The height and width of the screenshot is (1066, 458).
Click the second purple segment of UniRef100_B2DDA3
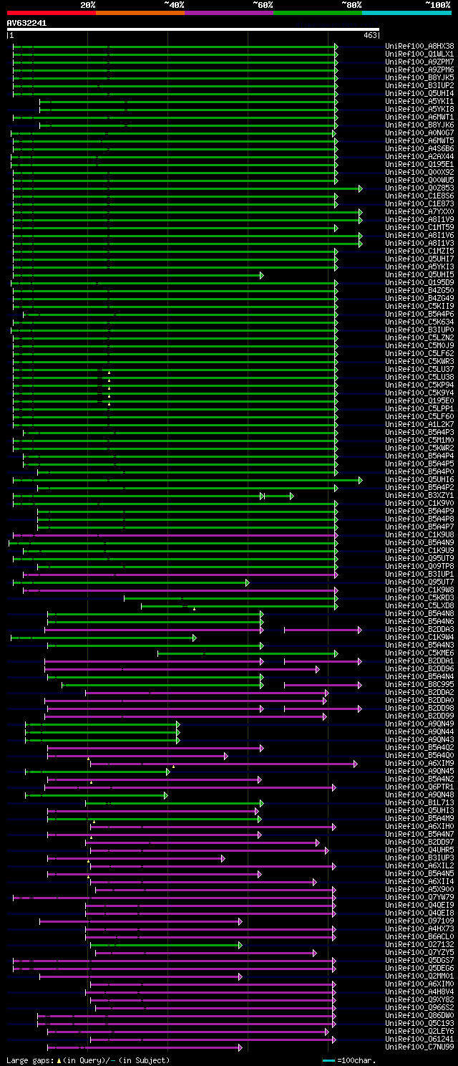[323, 630]
